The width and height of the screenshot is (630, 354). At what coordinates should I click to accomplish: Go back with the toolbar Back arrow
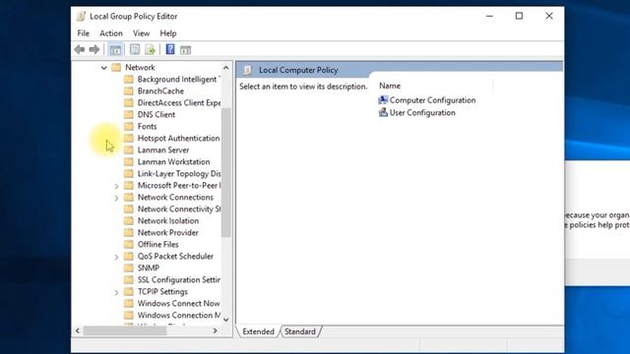(80, 50)
